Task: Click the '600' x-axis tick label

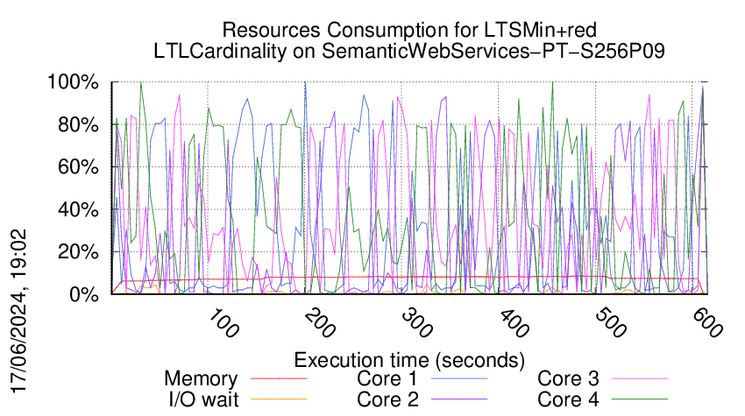Action: click(708, 323)
